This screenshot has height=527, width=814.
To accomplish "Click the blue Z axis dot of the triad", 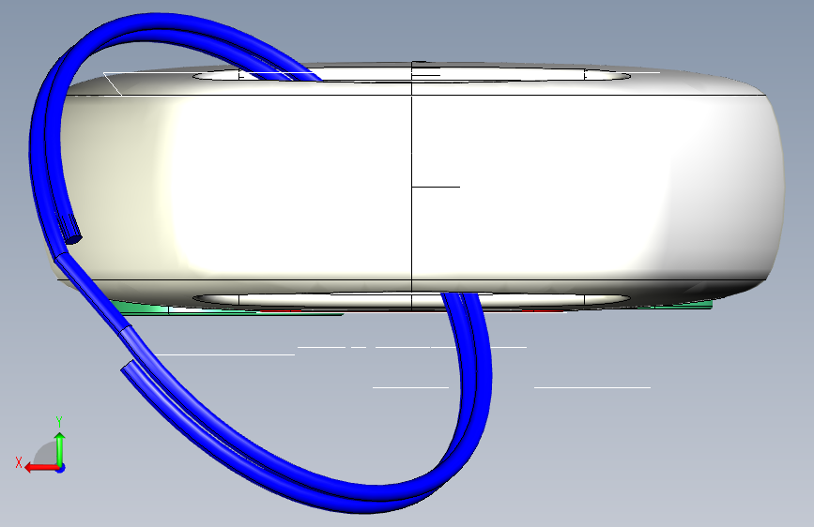I will click(x=61, y=468).
